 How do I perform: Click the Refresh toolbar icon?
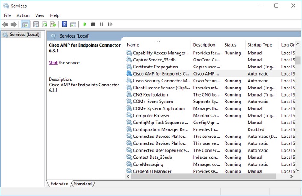pos(44,24)
